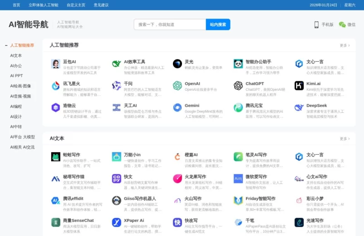
Task: Select AI办公 in the sidebar
Action: click(x=16, y=66)
